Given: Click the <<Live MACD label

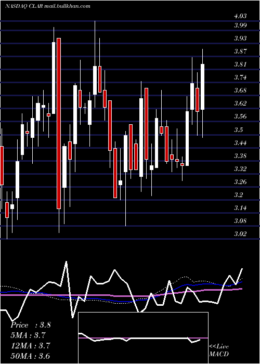Looking at the screenshot, I should point(219,350).
